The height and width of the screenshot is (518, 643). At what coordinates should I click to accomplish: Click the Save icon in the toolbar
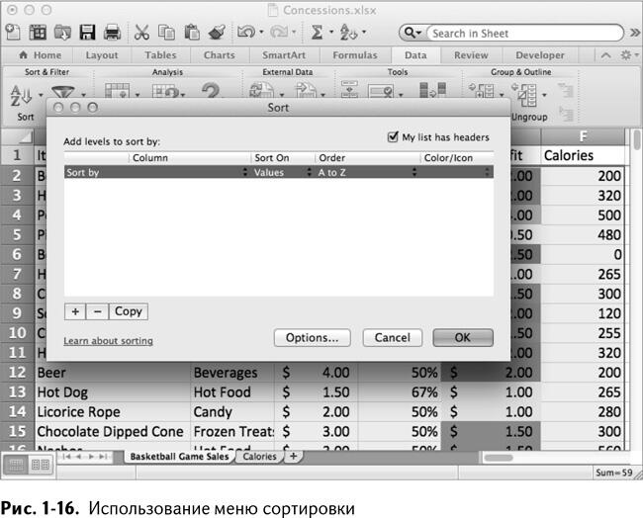pyautogui.click(x=87, y=33)
